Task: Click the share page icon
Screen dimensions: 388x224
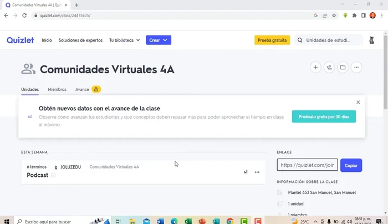Action: point(325,16)
